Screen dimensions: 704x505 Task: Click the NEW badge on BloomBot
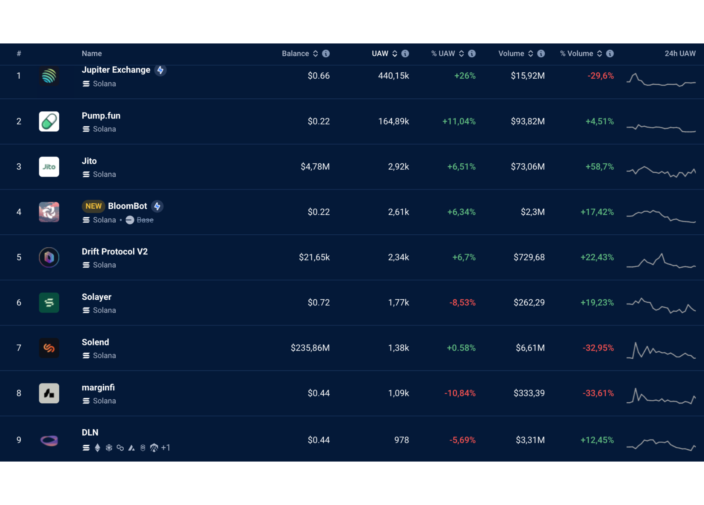[x=94, y=206]
